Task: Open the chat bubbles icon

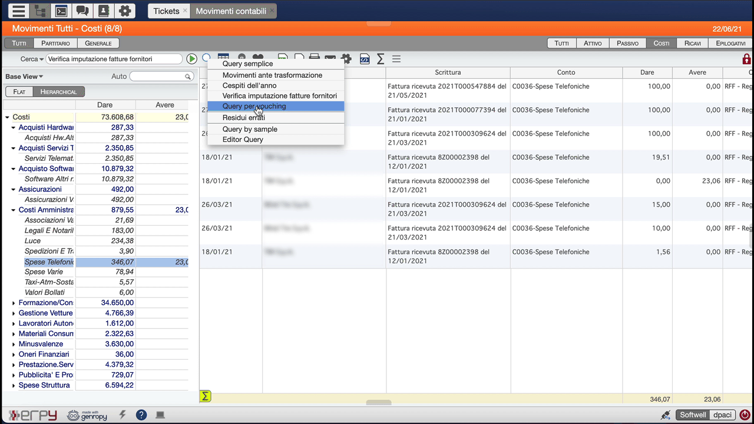Action: (82, 11)
